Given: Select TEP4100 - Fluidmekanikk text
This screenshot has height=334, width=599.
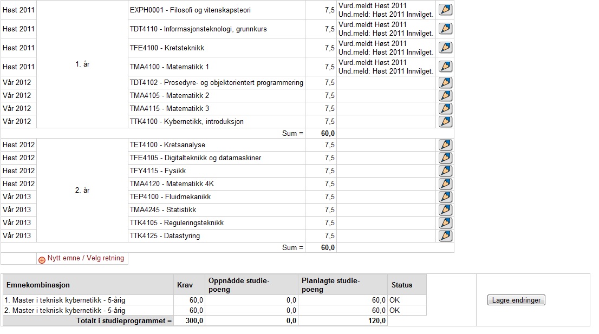Looking at the screenshot, I should coord(171,197).
